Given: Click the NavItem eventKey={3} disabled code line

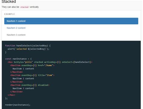Looking at the screenshot, I should coord(30,85).
